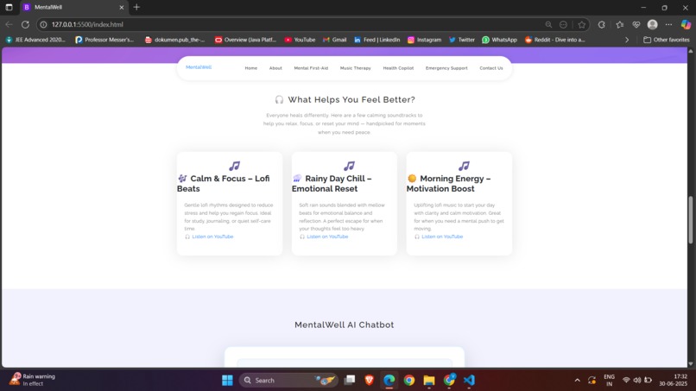Click the zoom magnifier icon in the address bar

(548, 24)
